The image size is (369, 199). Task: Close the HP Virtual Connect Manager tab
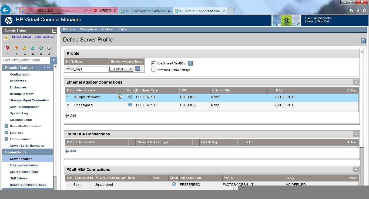224,11
